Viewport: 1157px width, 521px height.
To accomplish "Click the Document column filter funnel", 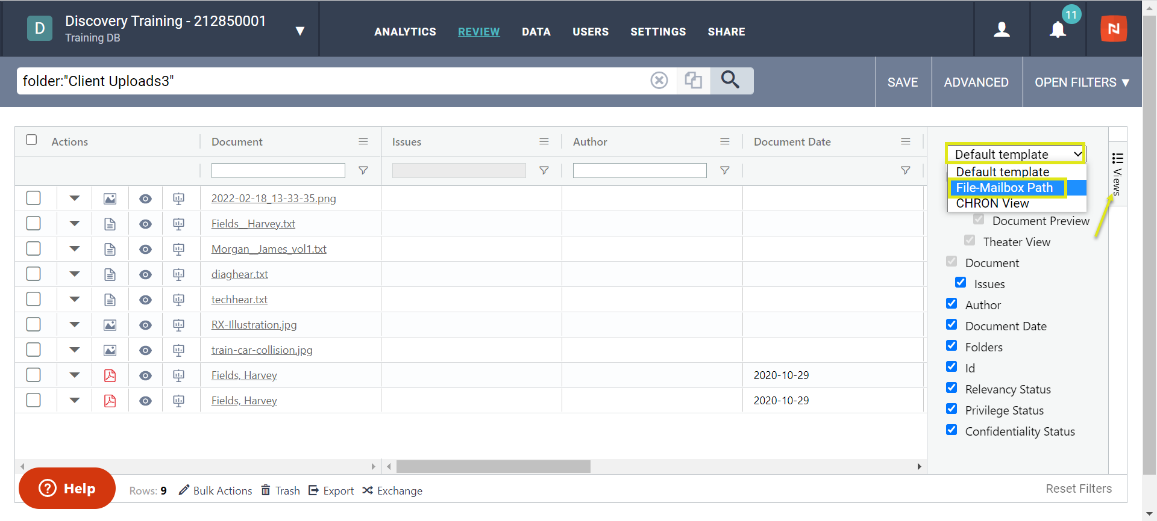I will 363,170.
